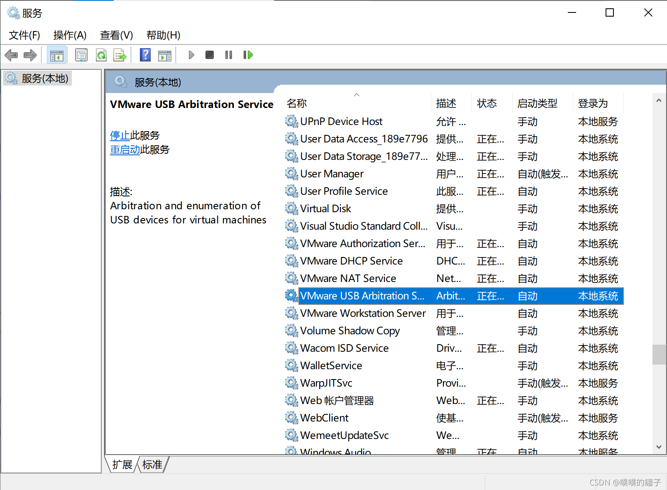Click gear icon of Volume Shadow Copy

pyautogui.click(x=291, y=331)
